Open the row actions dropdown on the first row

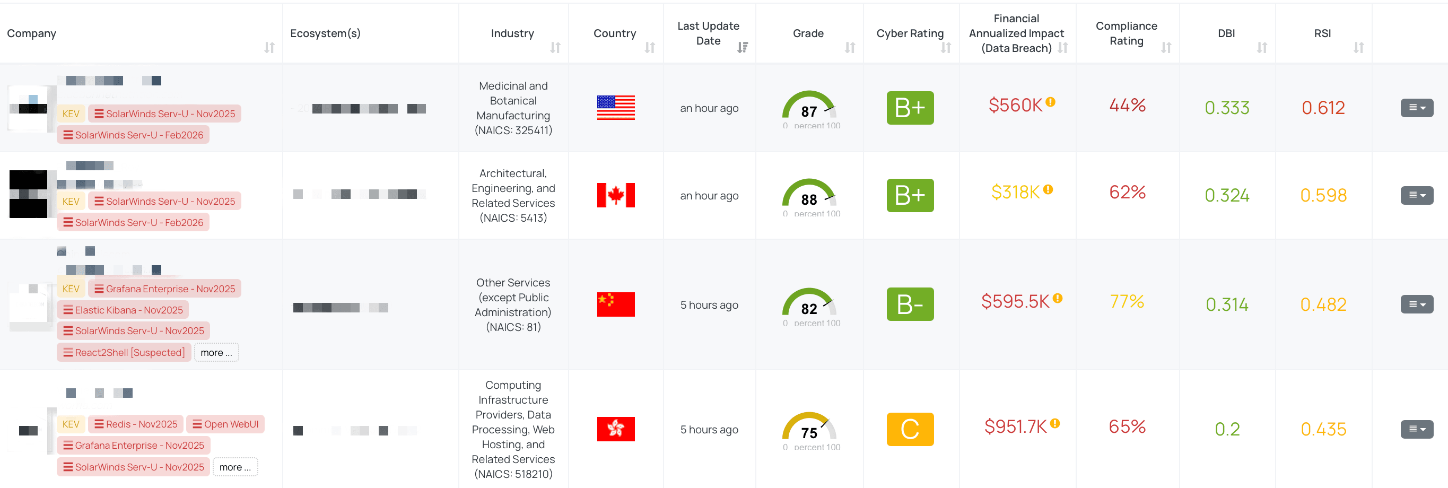click(1417, 107)
